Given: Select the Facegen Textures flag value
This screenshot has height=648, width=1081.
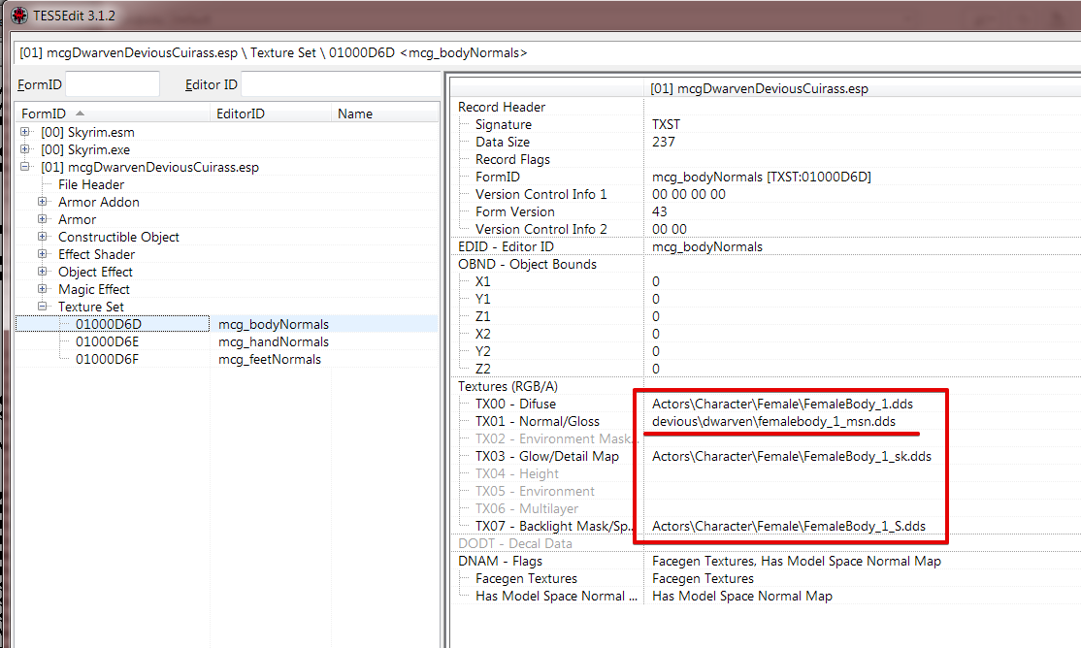Looking at the screenshot, I should coord(703,578).
